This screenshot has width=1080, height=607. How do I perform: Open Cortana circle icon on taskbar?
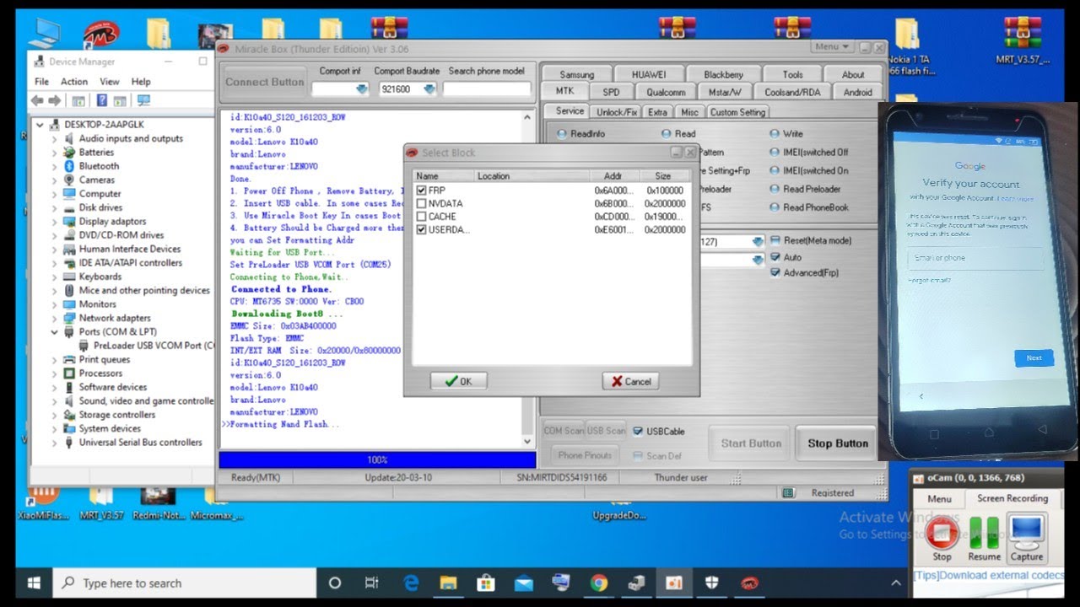coord(335,583)
